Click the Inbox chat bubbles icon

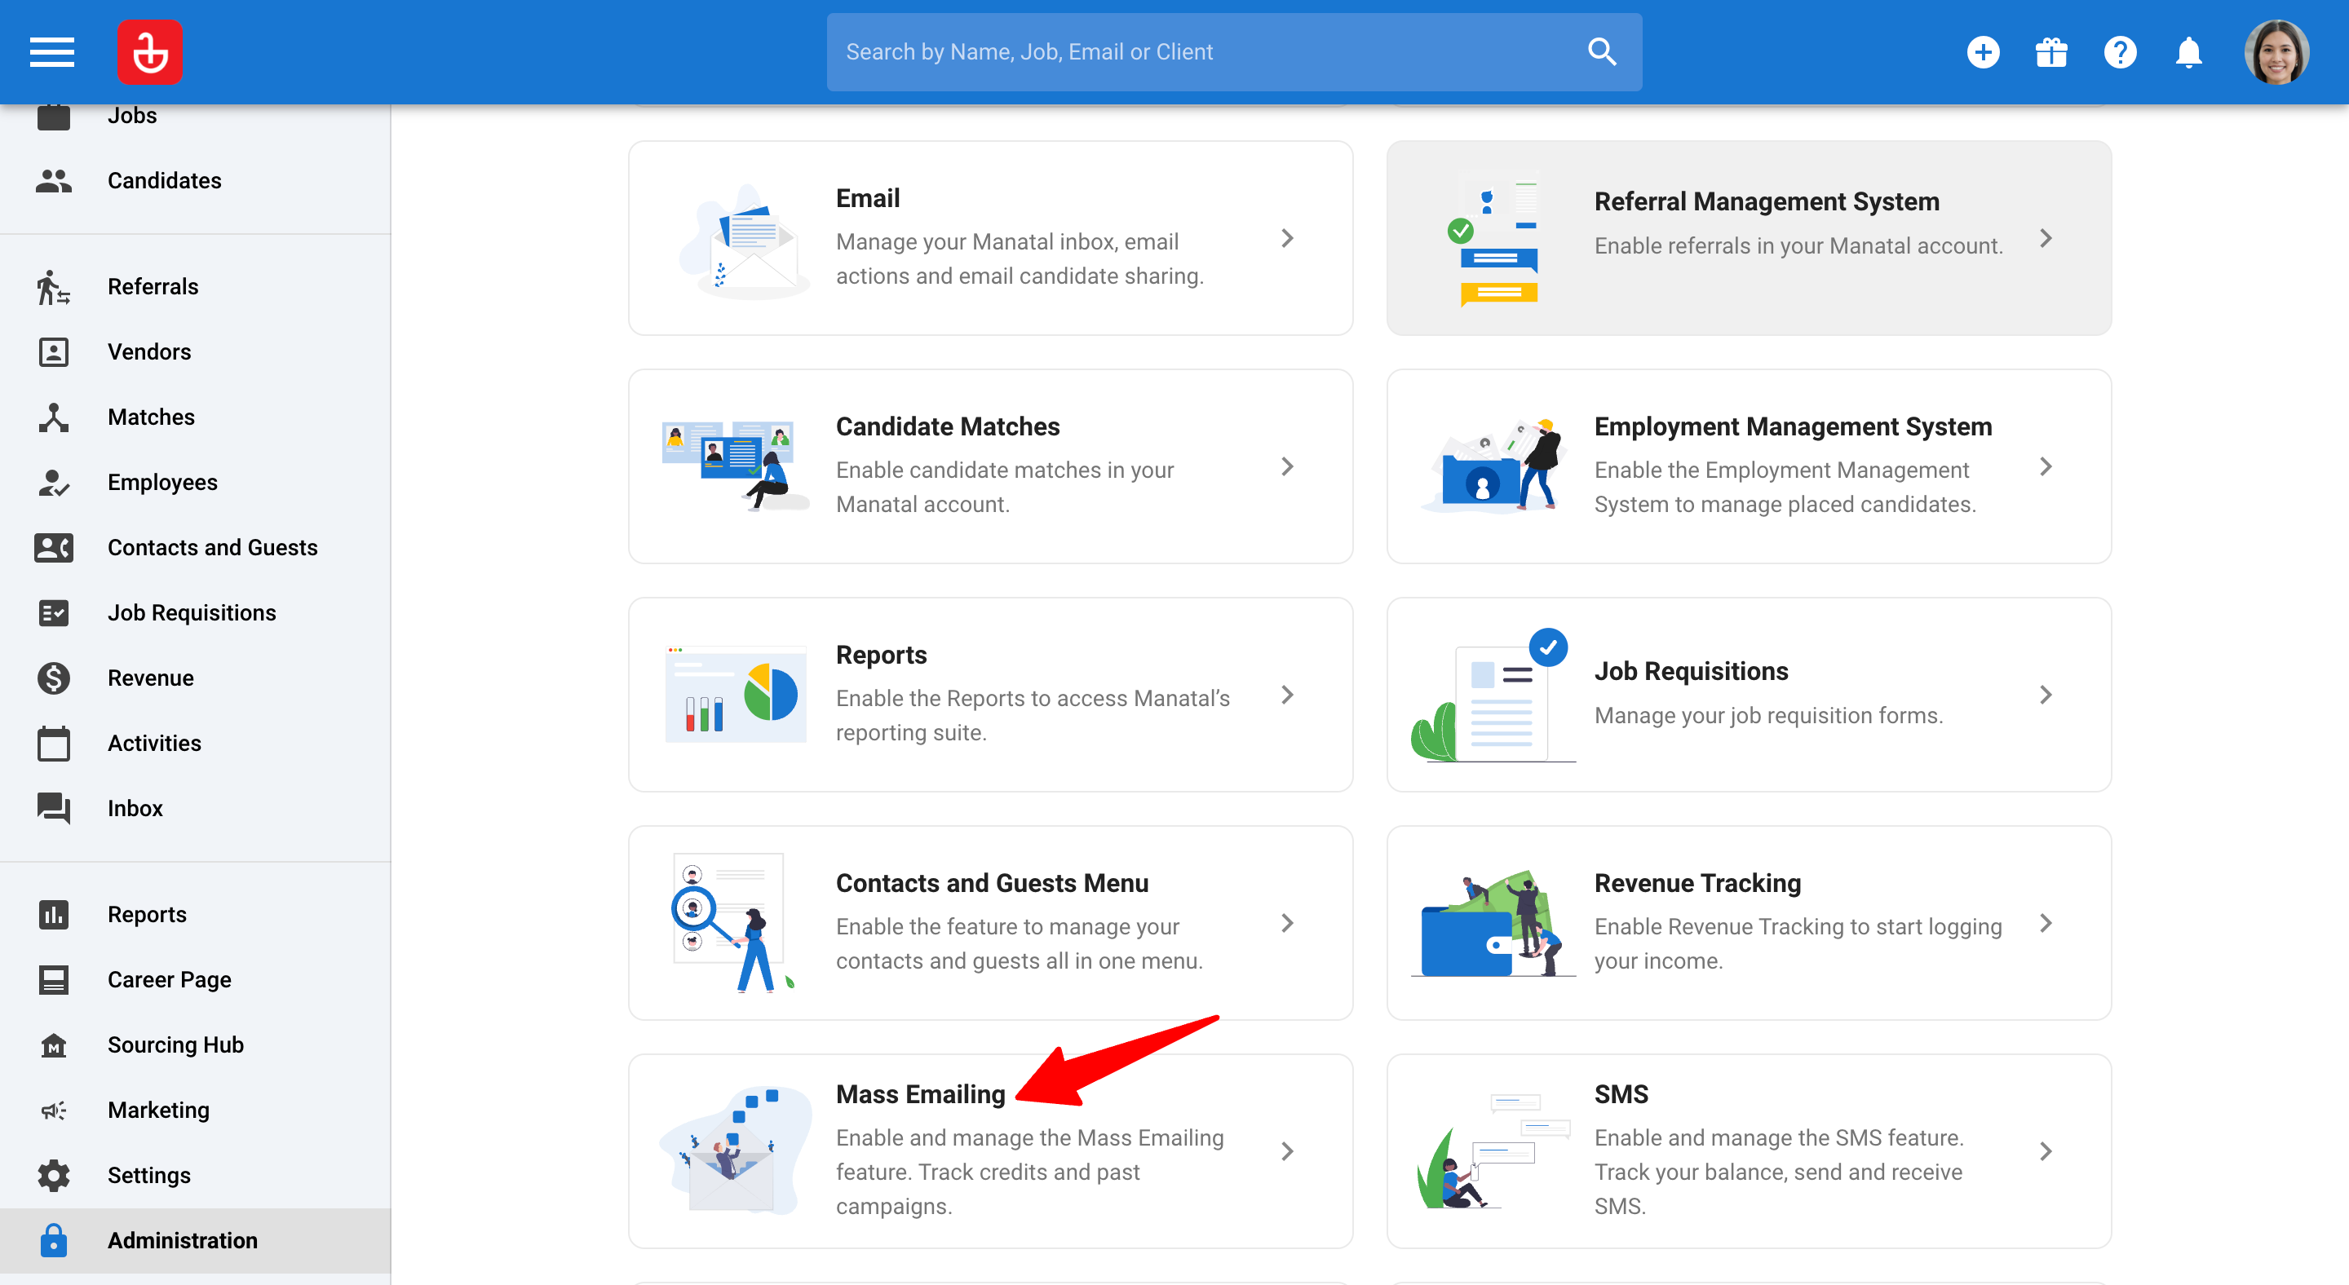54,808
